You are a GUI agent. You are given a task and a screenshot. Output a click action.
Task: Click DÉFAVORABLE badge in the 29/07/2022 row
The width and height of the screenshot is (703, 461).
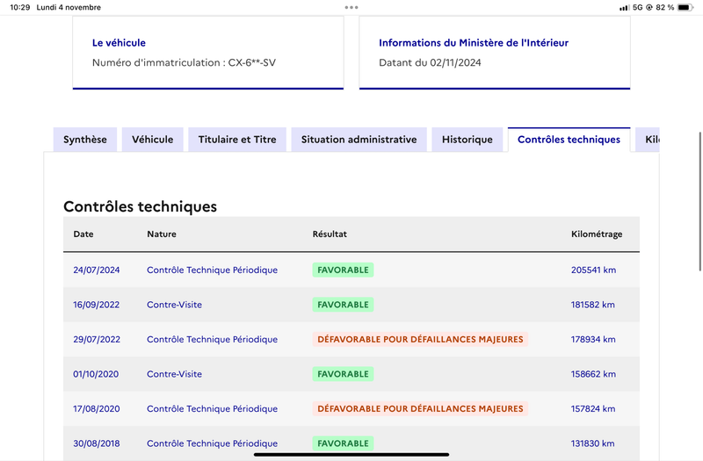pos(420,339)
